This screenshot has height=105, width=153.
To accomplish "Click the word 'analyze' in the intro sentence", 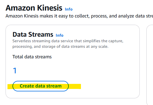I will [x=126, y=16].
